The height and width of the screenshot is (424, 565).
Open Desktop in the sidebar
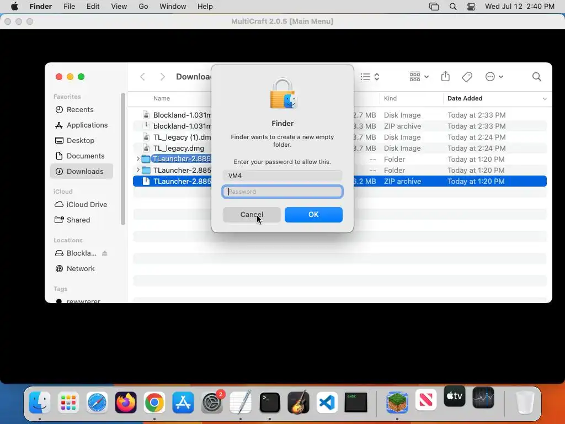point(82,141)
